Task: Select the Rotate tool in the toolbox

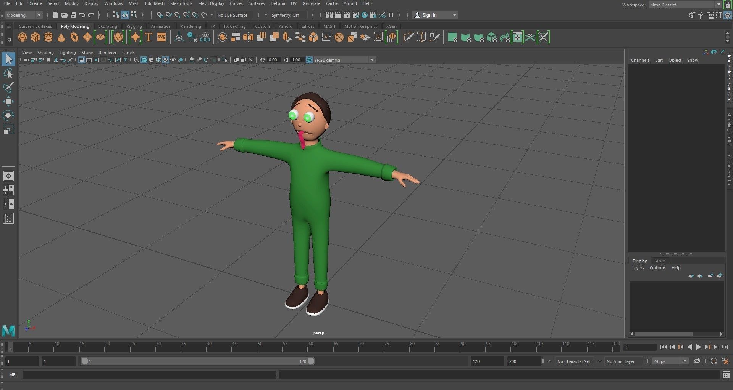Action: [8, 115]
